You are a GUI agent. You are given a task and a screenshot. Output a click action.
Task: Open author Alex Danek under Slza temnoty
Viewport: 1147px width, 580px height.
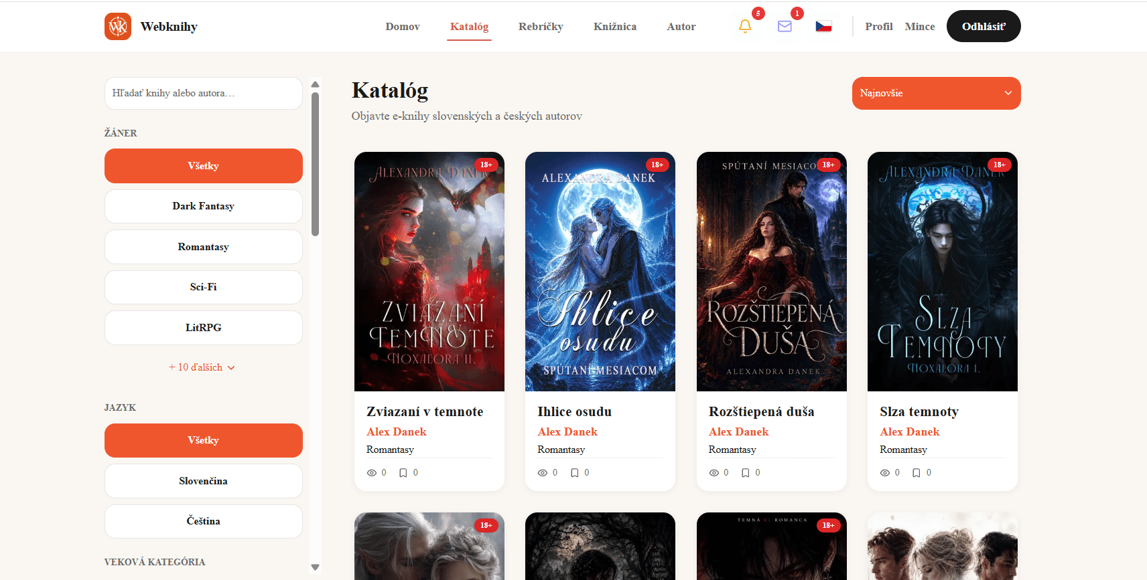click(x=910, y=432)
